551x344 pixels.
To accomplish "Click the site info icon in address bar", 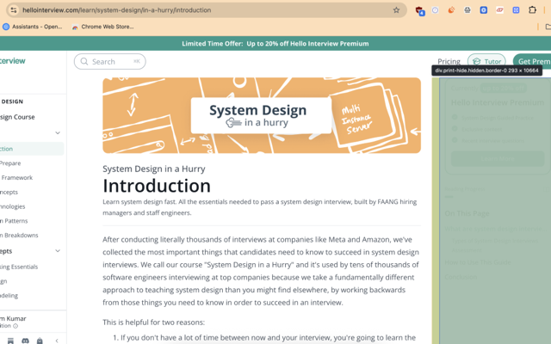I will (14, 10).
